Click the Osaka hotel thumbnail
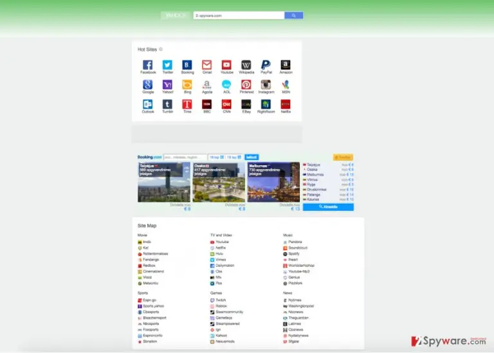Screen dimensions: 494x353 coord(219,182)
